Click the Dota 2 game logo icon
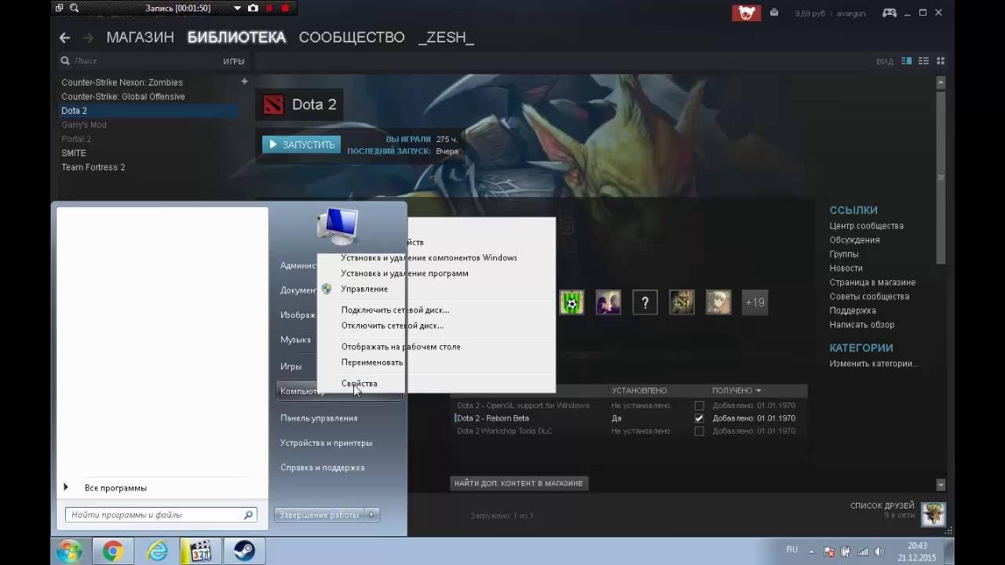The image size is (1005, 565). [x=272, y=104]
